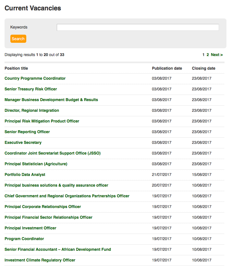The height and width of the screenshot is (266, 231).
Task: Open Principal business solutions & quality assurance officer
Action: click(x=56, y=185)
